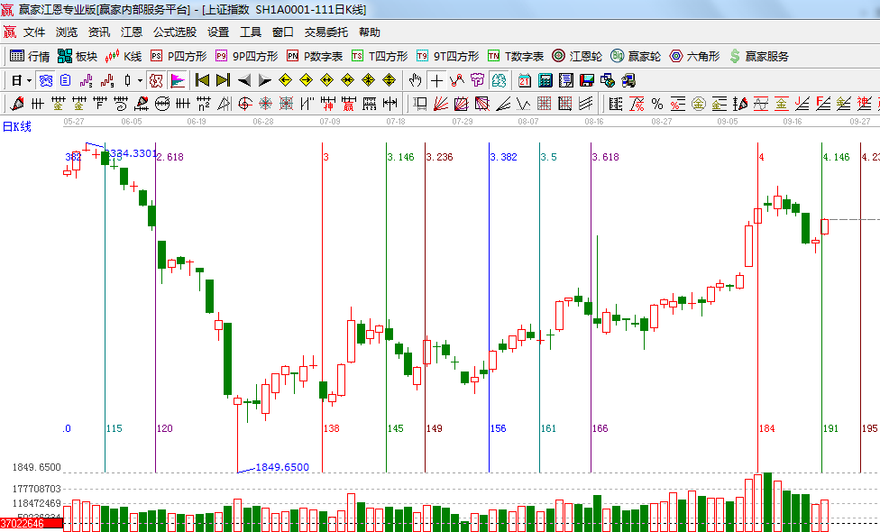Expand the 日 period dropdown arrow
This screenshot has width=880, height=532.
click(x=28, y=80)
